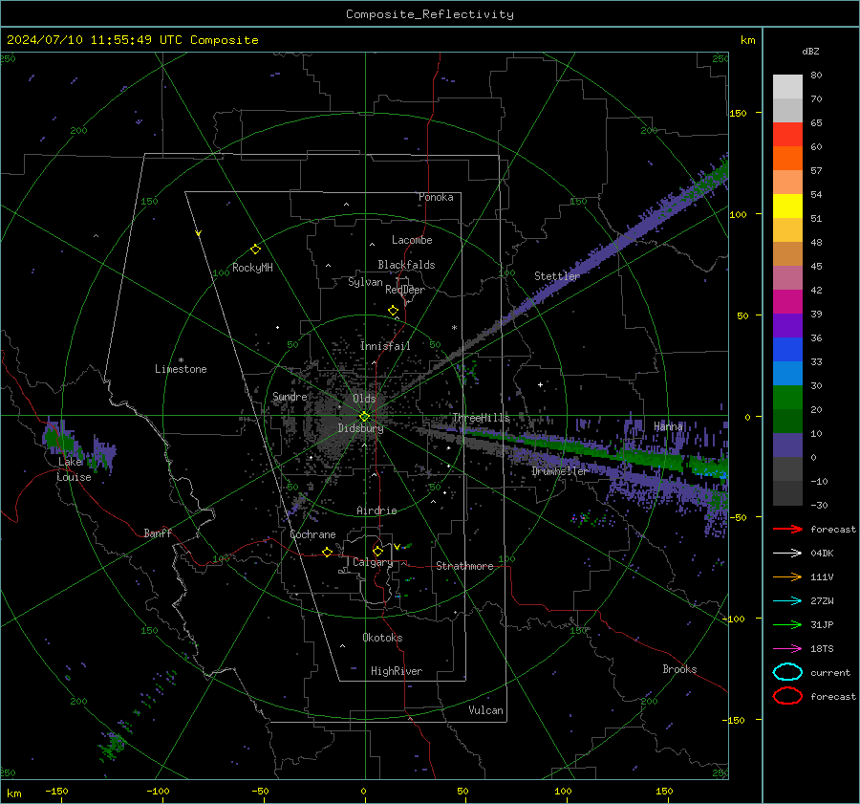Click the cyan current ellipse in the legend
This screenshot has width=860, height=804.
787,672
